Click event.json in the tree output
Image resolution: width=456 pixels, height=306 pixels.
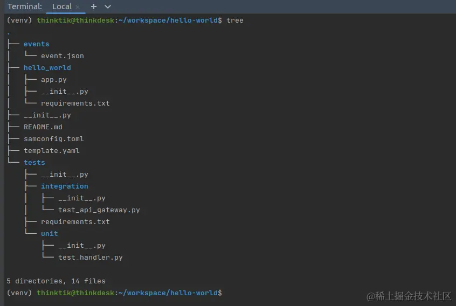coord(62,56)
